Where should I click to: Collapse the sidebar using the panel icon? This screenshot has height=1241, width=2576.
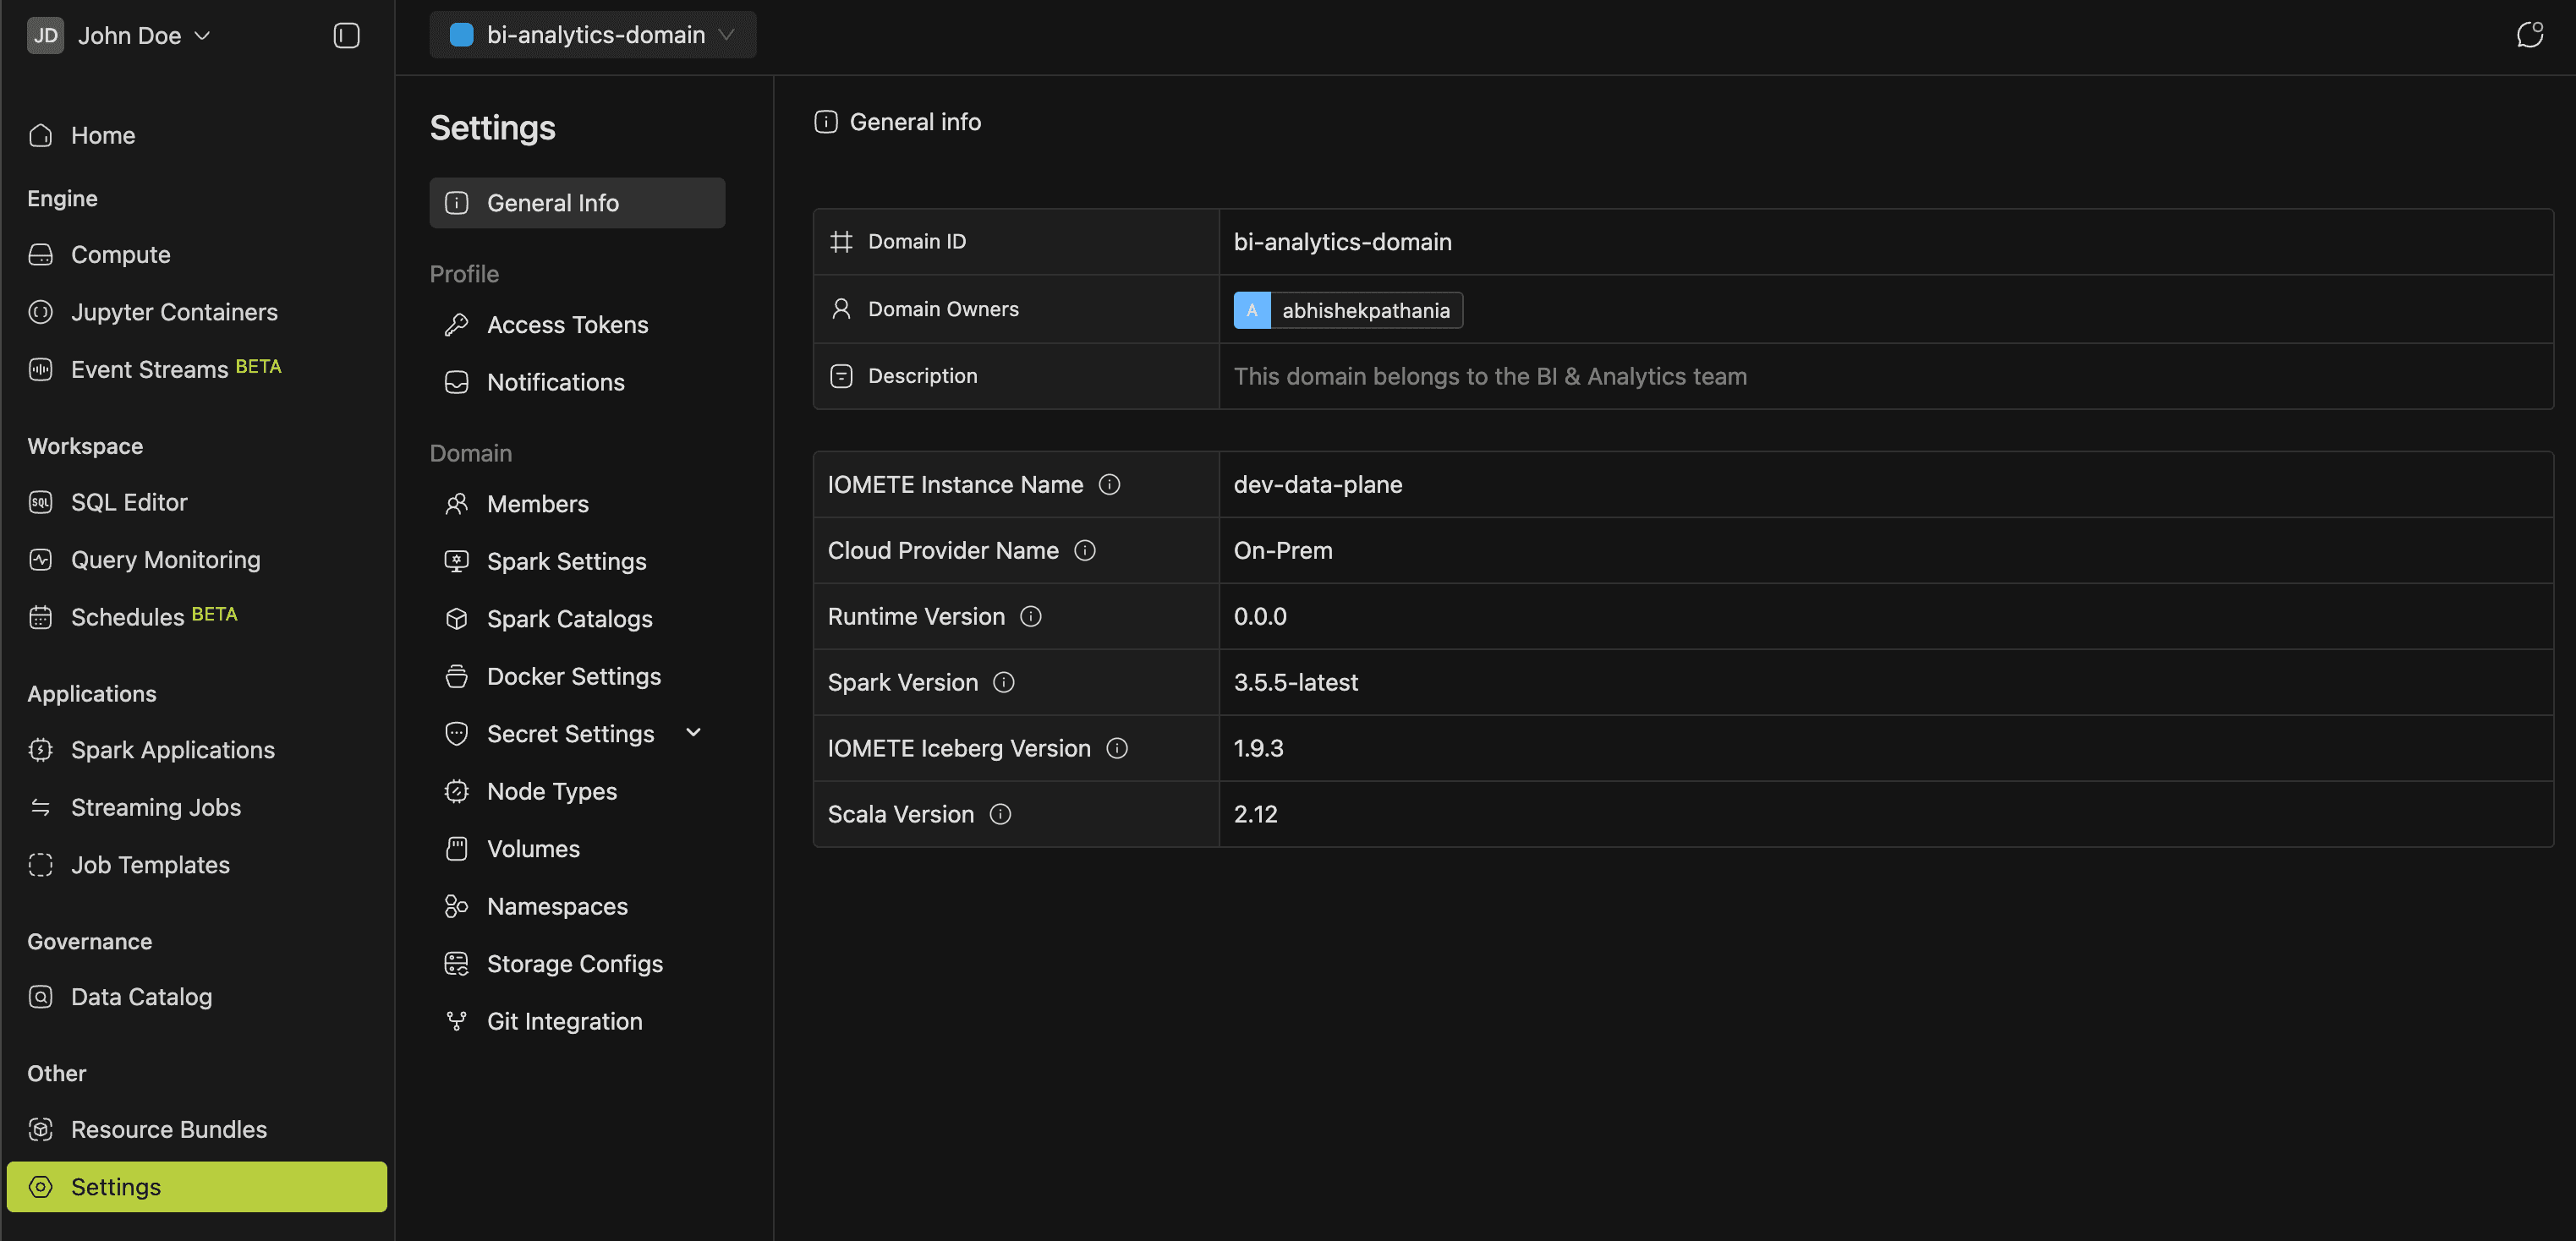point(345,35)
